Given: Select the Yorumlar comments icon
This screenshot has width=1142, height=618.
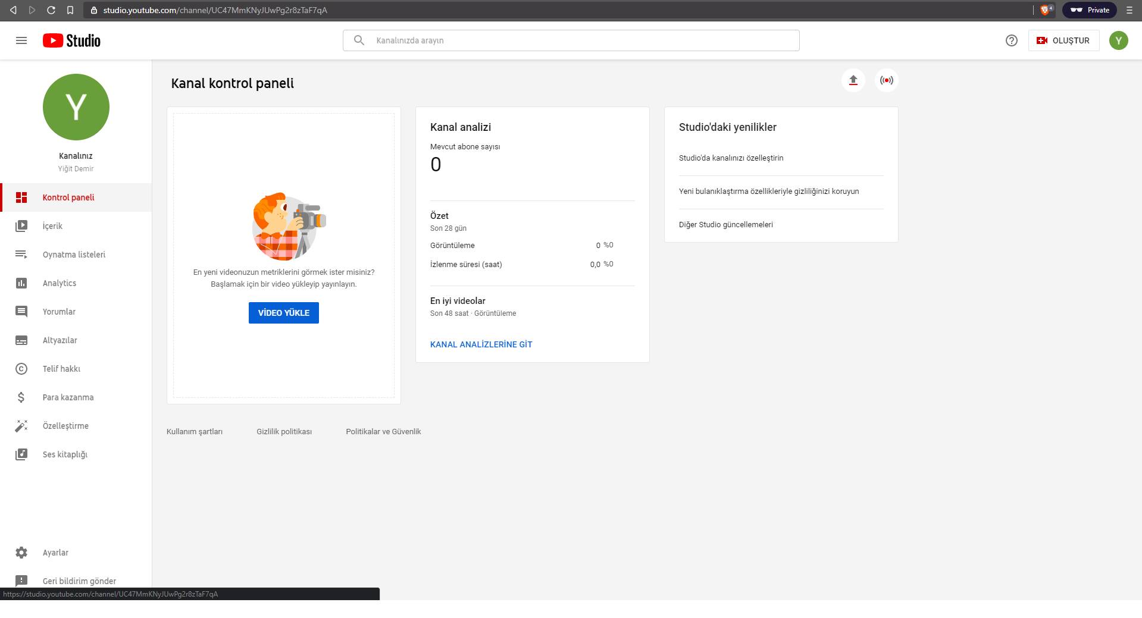Looking at the screenshot, I should (21, 311).
